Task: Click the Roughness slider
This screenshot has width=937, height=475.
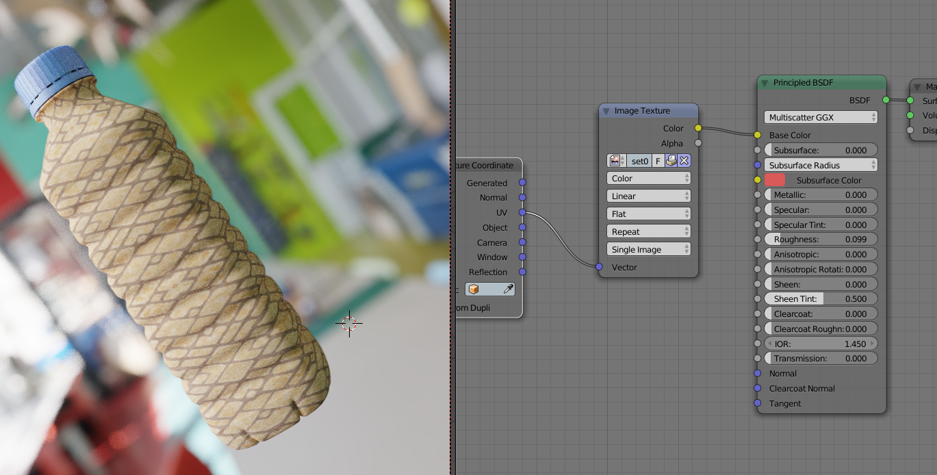Action: (x=820, y=240)
